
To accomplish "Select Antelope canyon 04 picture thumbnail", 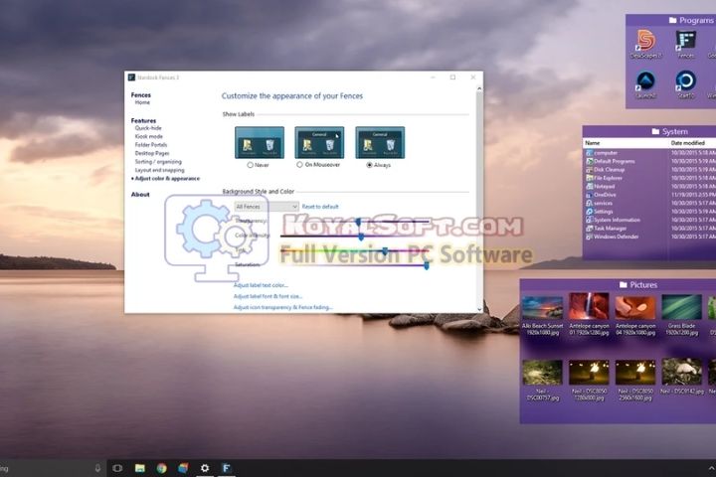I will pos(635,308).
